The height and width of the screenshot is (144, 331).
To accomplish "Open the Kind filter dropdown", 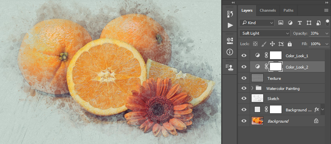I will point(257,23).
